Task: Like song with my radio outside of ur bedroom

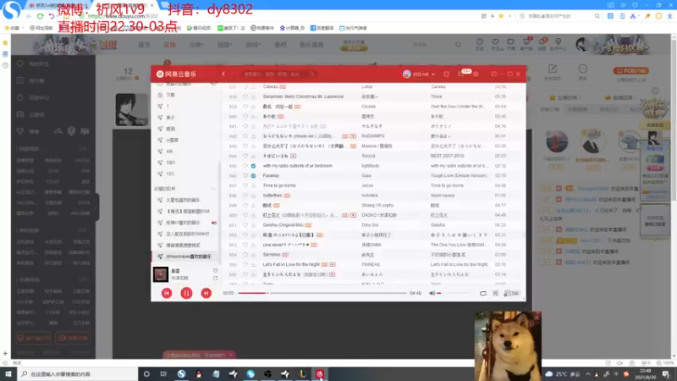Action: click(245, 166)
